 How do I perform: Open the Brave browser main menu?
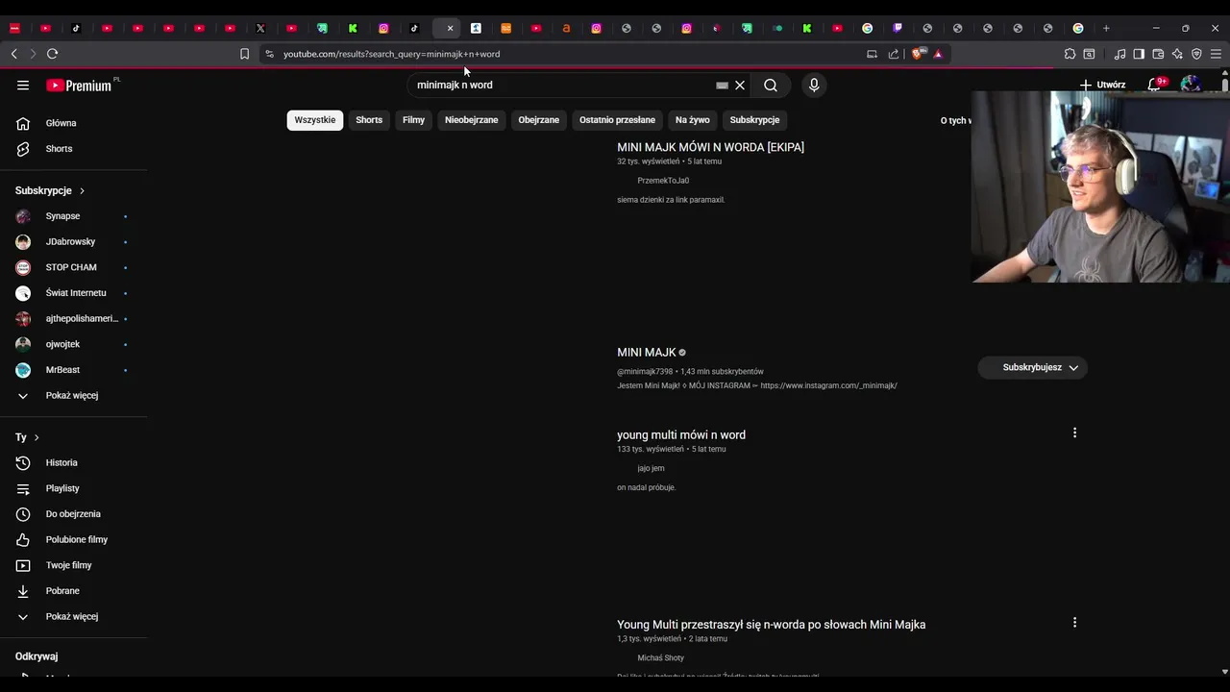coord(1216,54)
